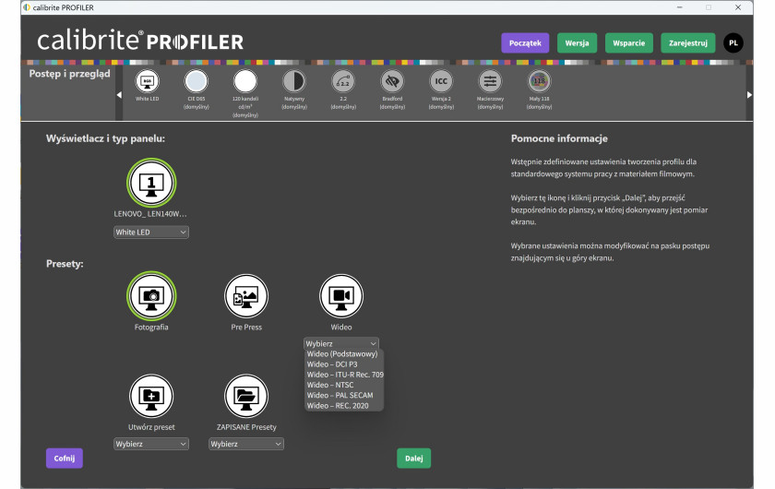Select Wideo (Podstawowy) from the list
The width and height of the screenshot is (775, 489).
(x=344, y=354)
